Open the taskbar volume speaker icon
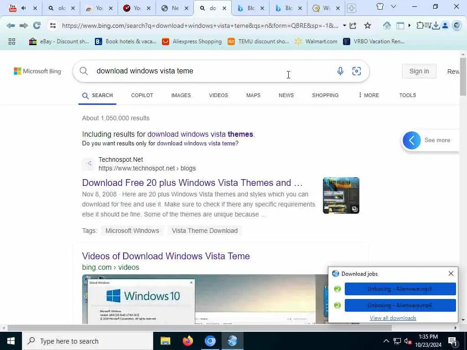The width and height of the screenshot is (467, 350). pos(407,341)
